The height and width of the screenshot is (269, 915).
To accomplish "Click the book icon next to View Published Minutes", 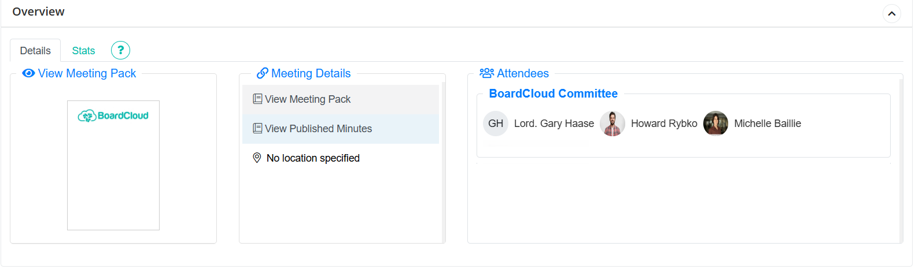I will click(x=257, y=129).
